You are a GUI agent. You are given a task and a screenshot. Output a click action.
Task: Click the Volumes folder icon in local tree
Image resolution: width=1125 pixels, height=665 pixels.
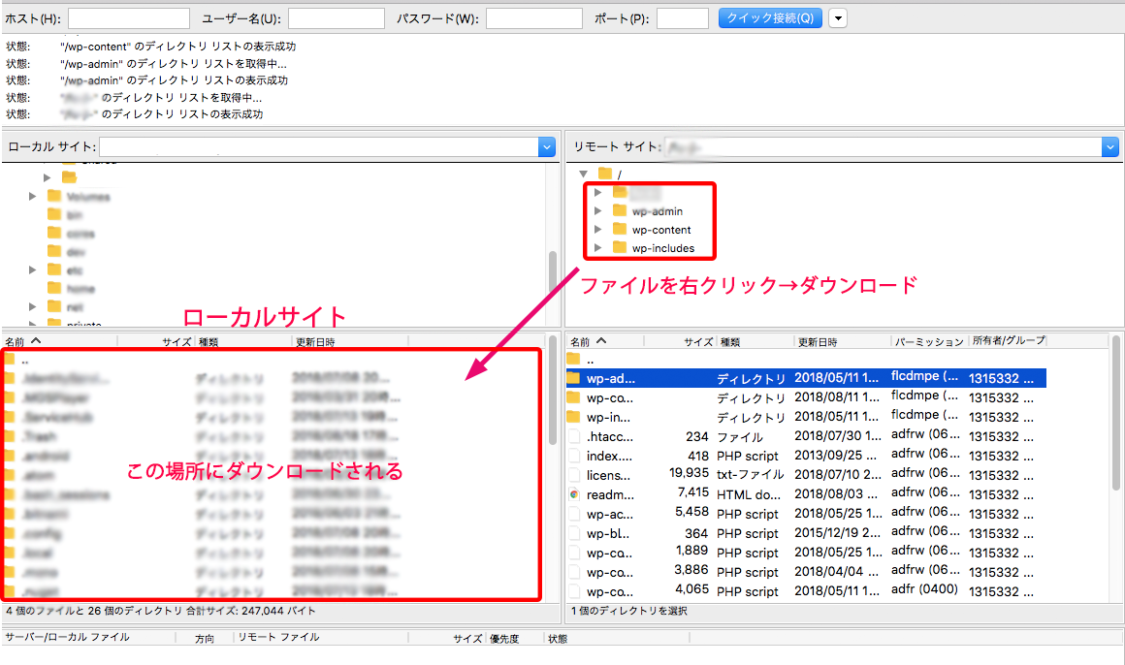pos(54,196)
